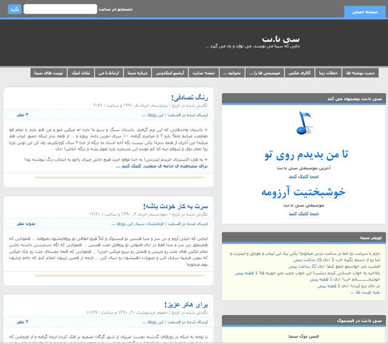Focus the site search text field

(60, 9)
